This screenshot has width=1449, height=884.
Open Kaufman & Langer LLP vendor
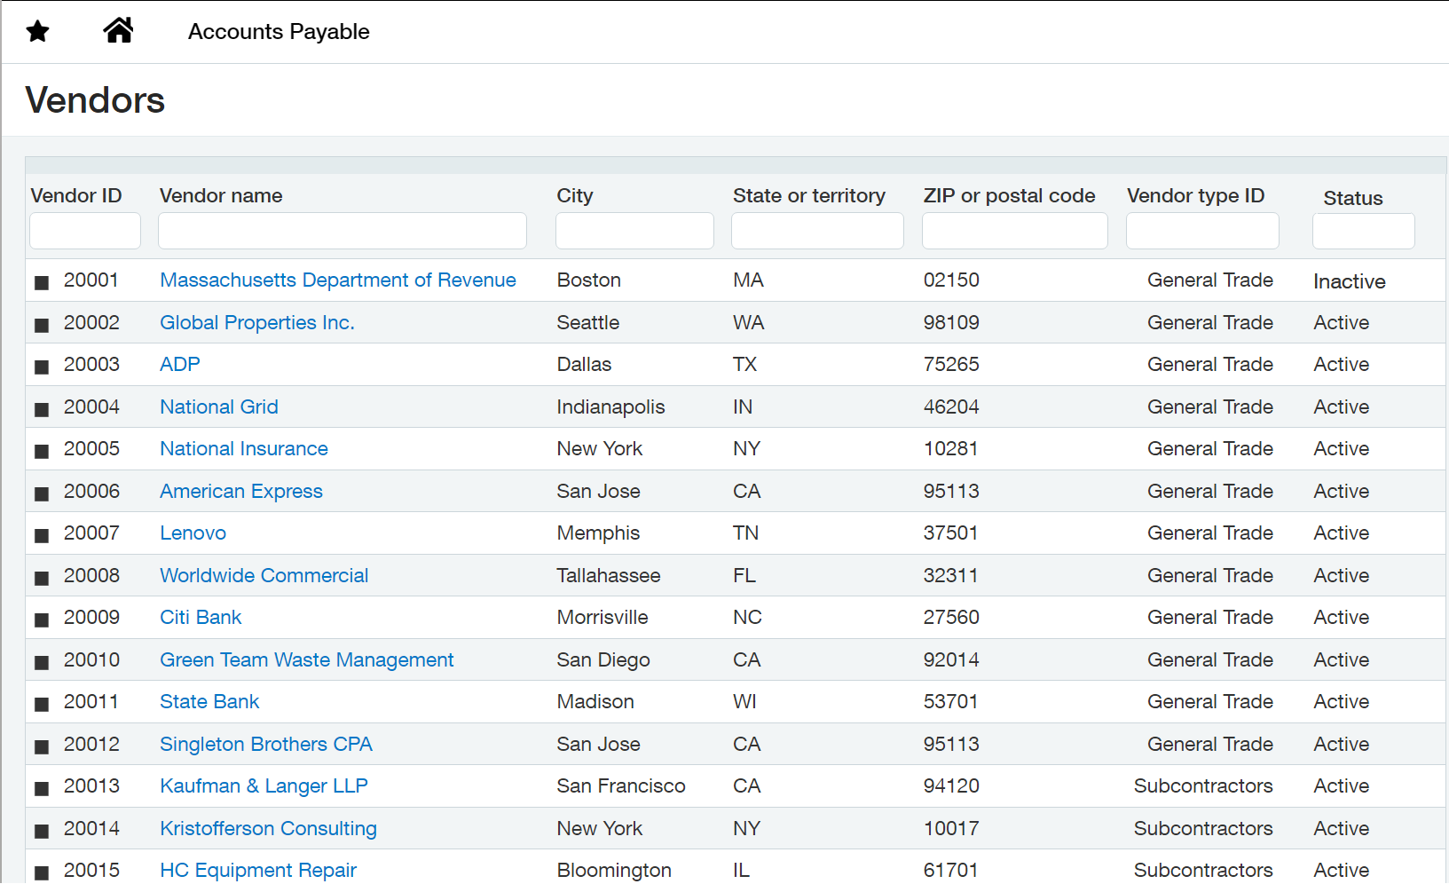coord(264,785)
